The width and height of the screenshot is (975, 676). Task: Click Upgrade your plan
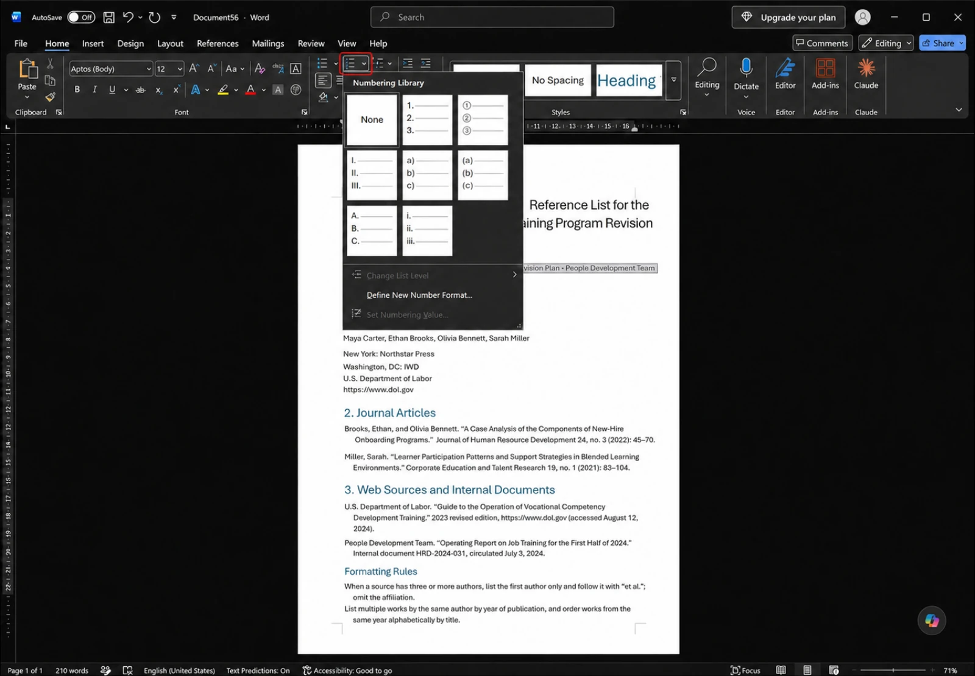pos(788,17)
